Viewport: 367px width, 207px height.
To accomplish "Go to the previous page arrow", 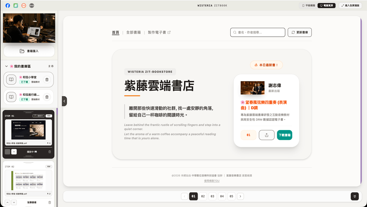I will (184, 196).
